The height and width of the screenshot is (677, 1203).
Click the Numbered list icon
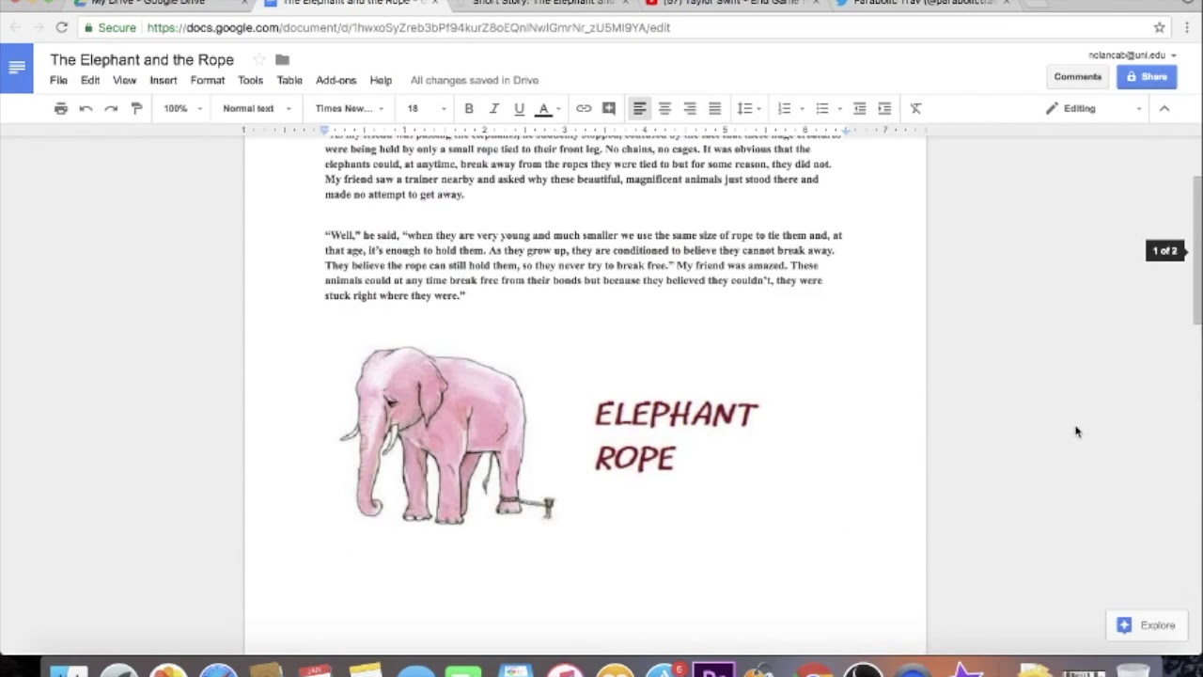[x=785, y=108]
